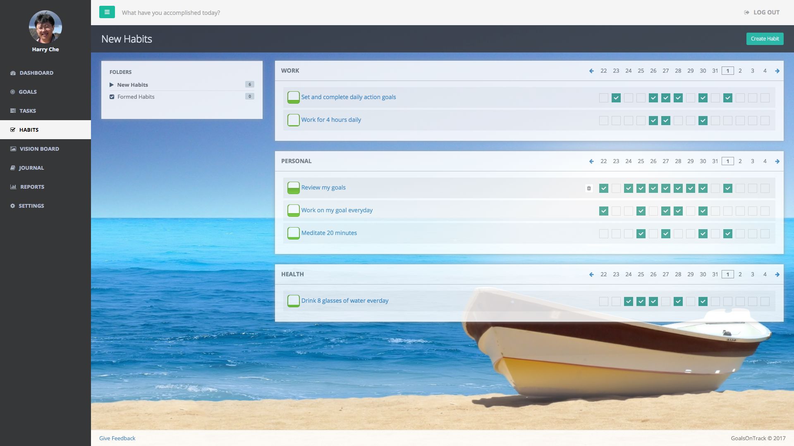Check day 1 for Drink 8 glasses of water
The width and height of the screenshot is (794, 446).
(727, 301)
